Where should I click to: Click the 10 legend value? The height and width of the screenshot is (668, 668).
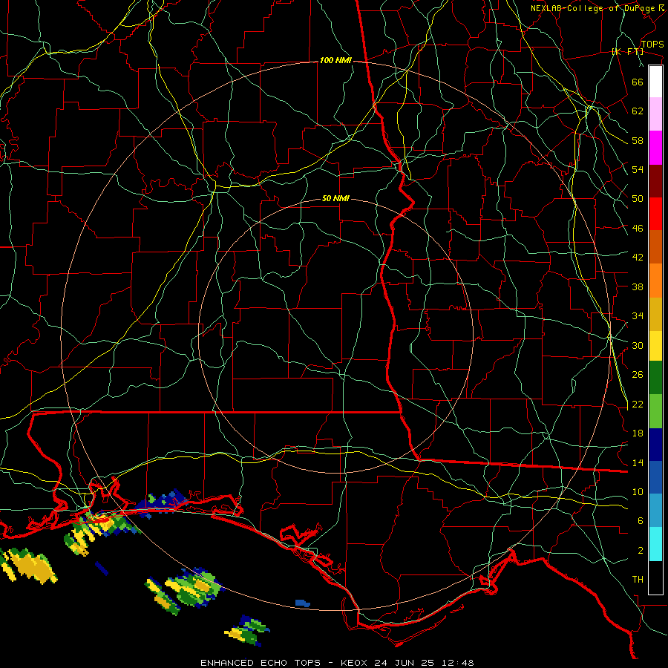pyautogui.click(x=638, y=492)
